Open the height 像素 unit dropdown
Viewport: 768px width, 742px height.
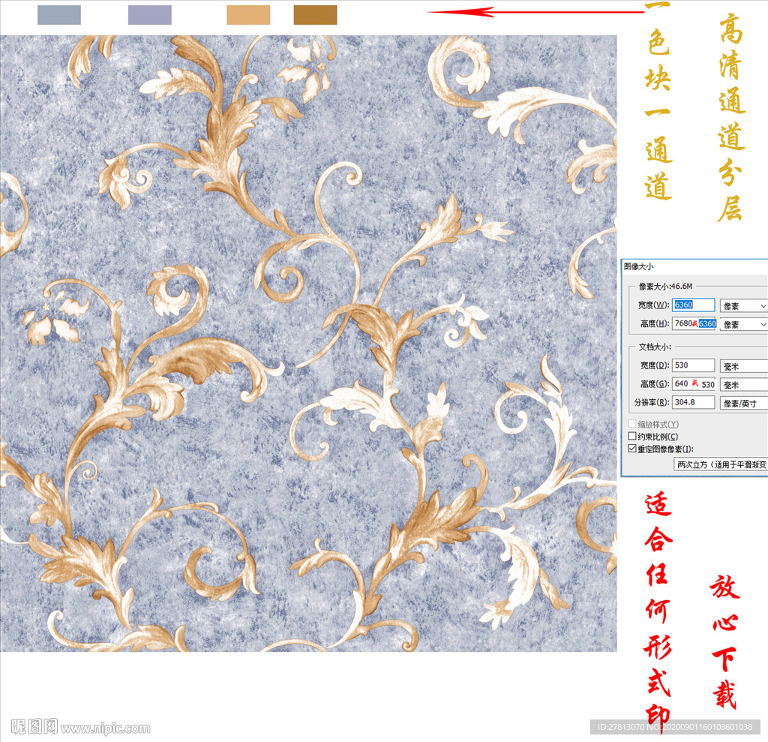(743, 324)
